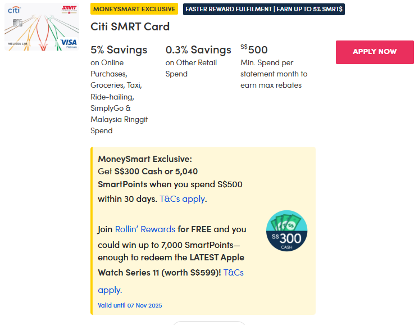Click the S$300 Cash round badge icon

pos(286,231)
